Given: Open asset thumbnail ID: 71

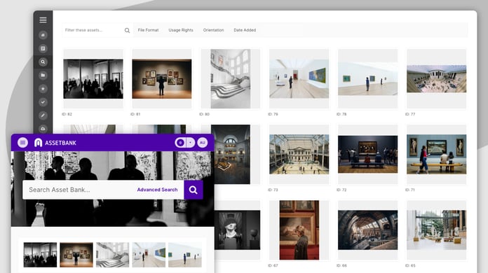Looking at the screenshot, I should coord(436,155).
